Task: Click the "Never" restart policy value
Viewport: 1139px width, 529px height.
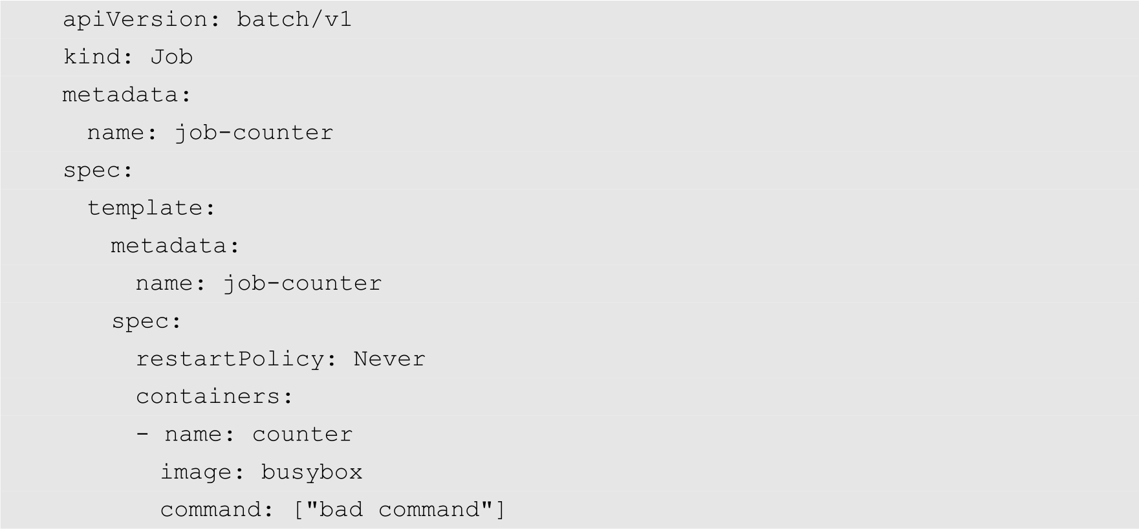Action: pyautogui.click(x=389, y=359)
